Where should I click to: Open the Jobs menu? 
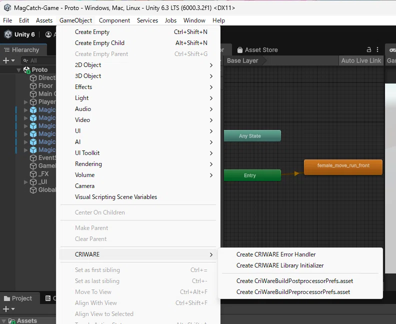coord(170,20)
